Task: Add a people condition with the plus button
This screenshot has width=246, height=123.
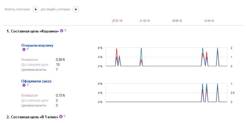Action: tap(76, 10)
